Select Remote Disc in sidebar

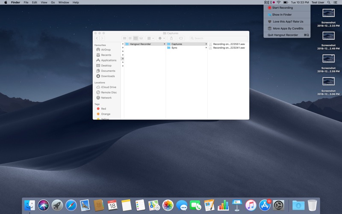(x=106, y=92)
